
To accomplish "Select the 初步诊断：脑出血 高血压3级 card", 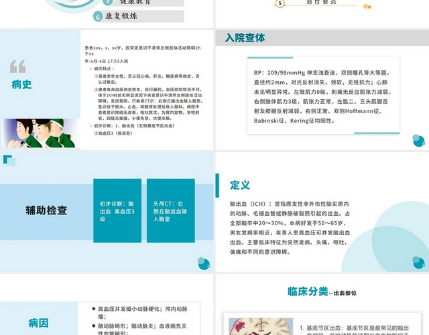I will [117, 210].
